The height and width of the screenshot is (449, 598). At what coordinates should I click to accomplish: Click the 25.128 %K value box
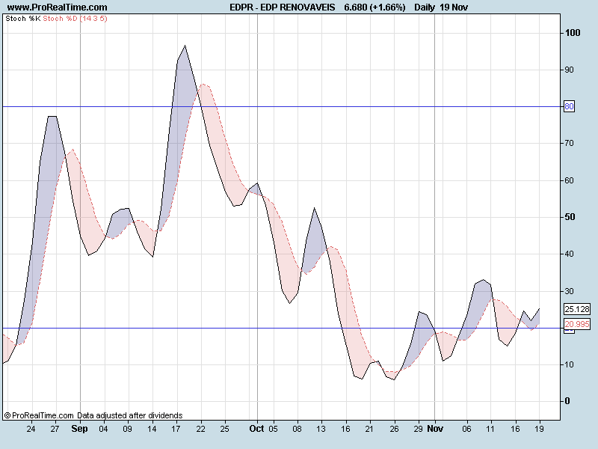pyautogui.click(x=577, y=309)
